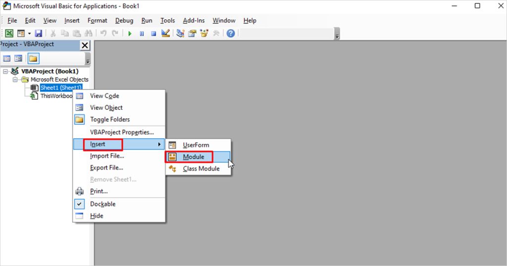Select Sheet1 (Sheet1) in the tree
Image resolution: width=507 pixels, height=266 pixels.
(61, 88)
